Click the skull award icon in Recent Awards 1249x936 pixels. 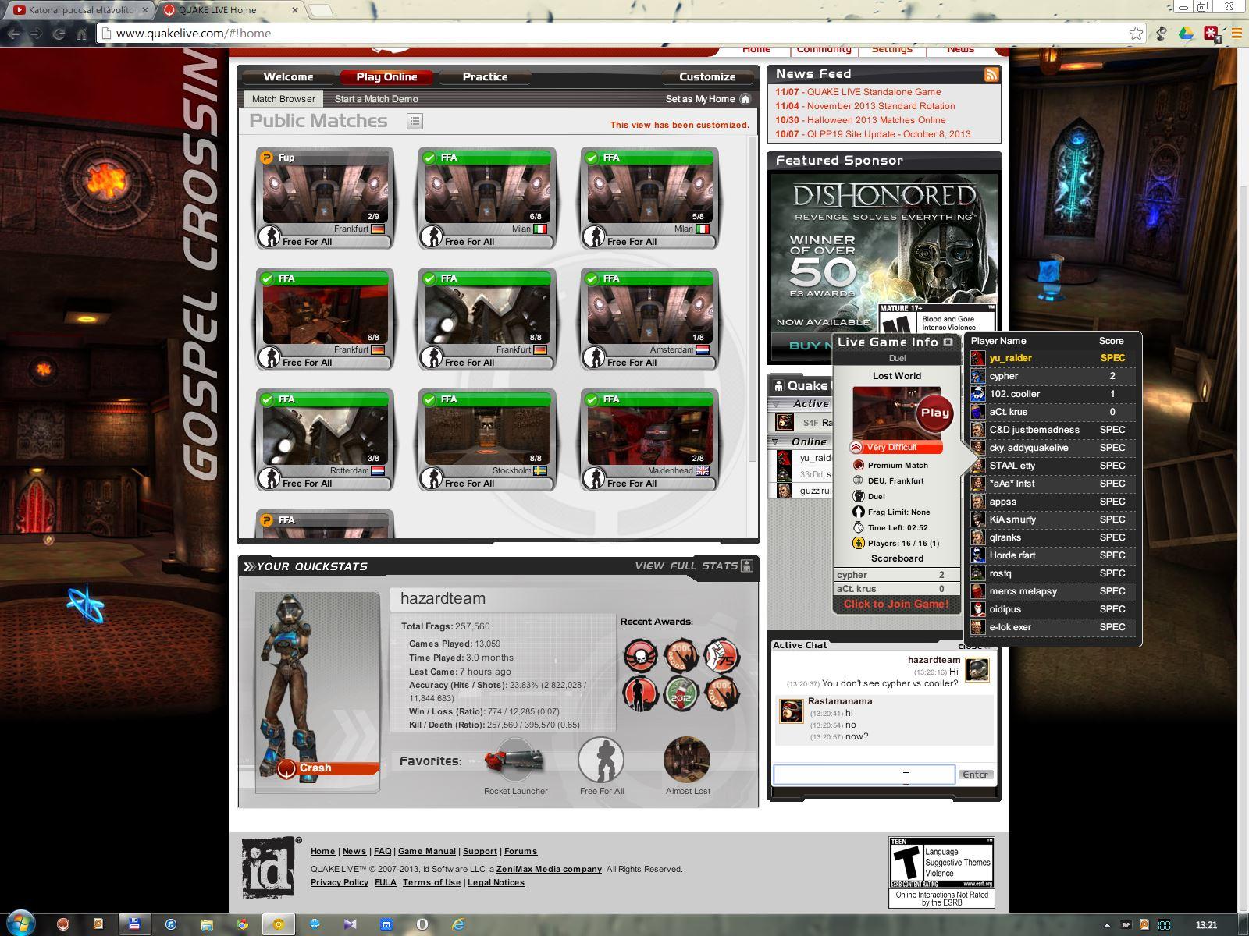coord(640,656)
